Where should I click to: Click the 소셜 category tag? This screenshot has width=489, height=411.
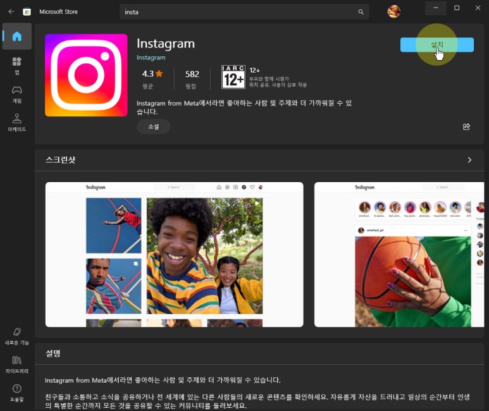154,126
